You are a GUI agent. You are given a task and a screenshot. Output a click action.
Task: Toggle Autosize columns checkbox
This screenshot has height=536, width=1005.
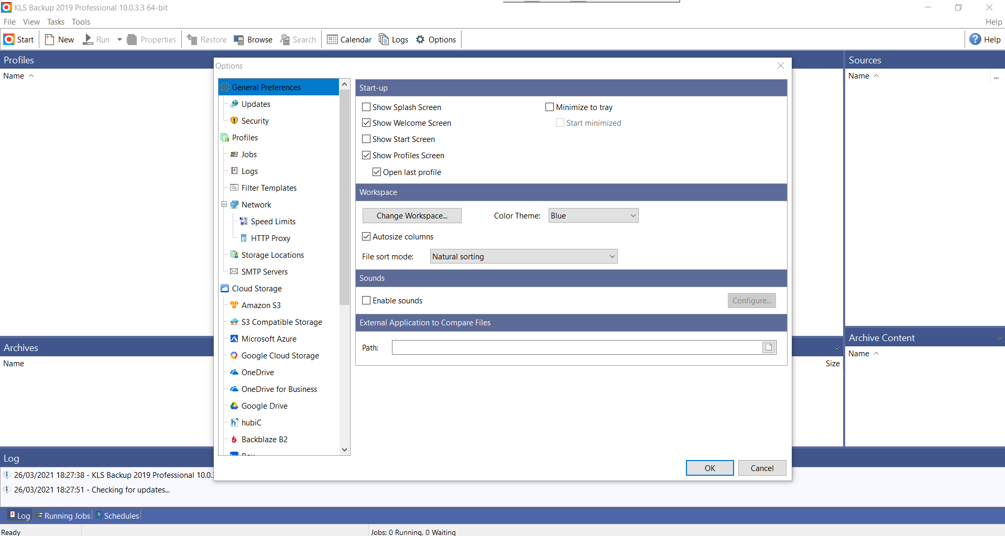pos(366,236)
